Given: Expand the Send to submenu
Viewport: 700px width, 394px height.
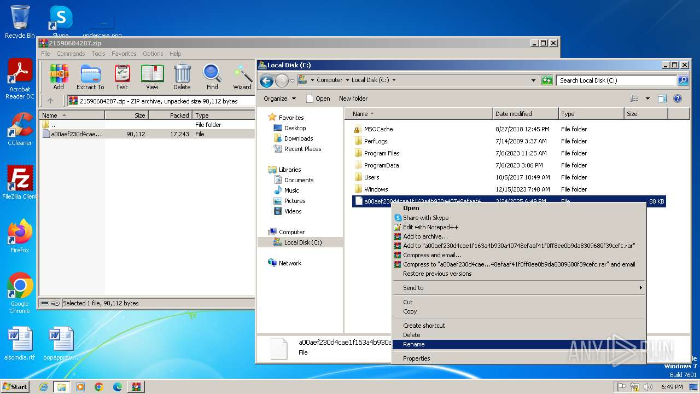Looking at the screenshot, I should tap(520, 288).
